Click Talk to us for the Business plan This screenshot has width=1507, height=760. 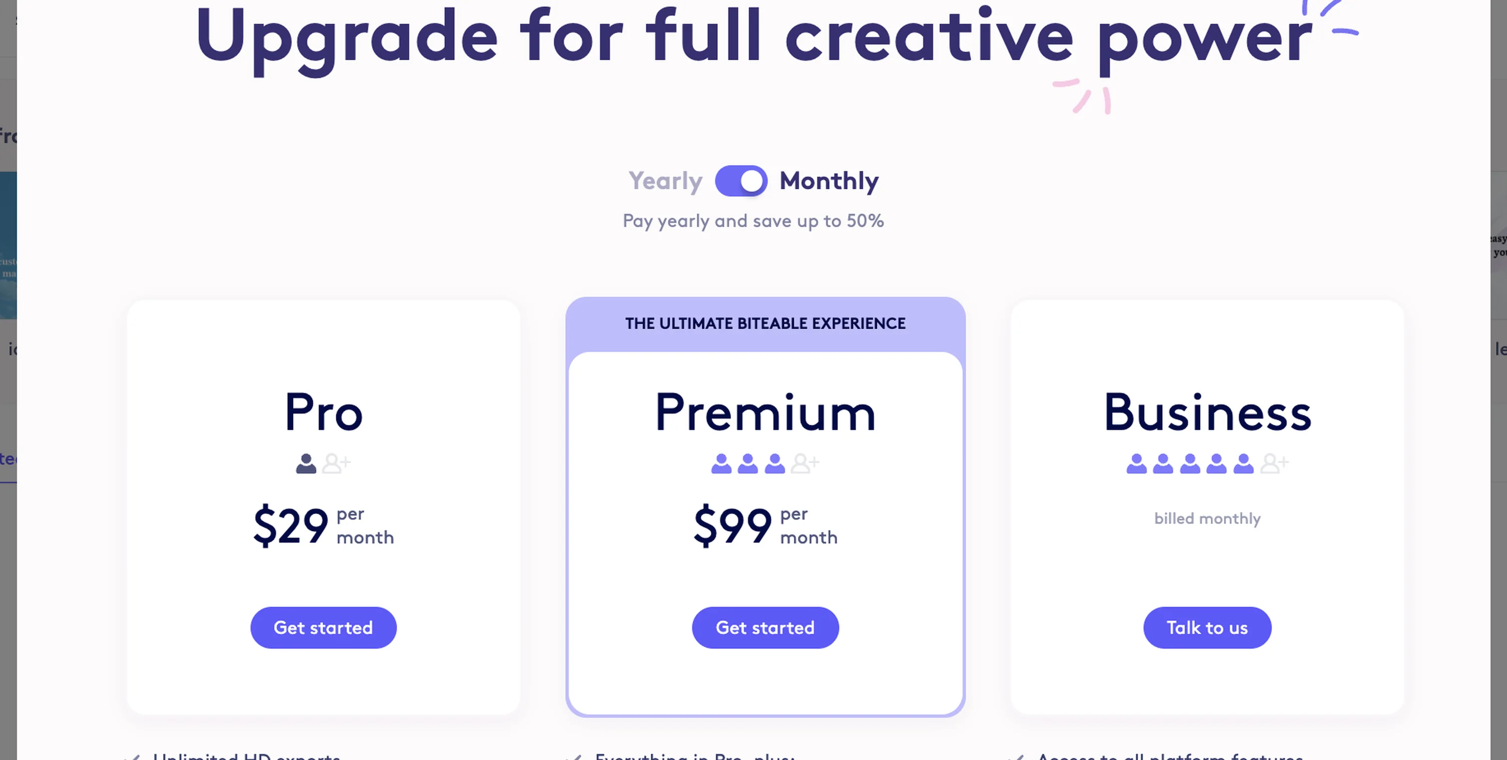tap(1207, 628)
